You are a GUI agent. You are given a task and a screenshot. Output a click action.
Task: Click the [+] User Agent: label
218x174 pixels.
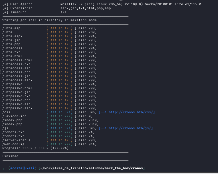pyautogui.click(x=17, y=4)
